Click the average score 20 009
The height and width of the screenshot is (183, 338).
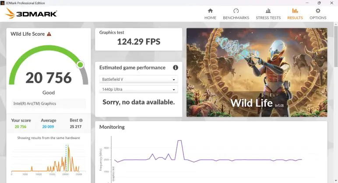48,127
